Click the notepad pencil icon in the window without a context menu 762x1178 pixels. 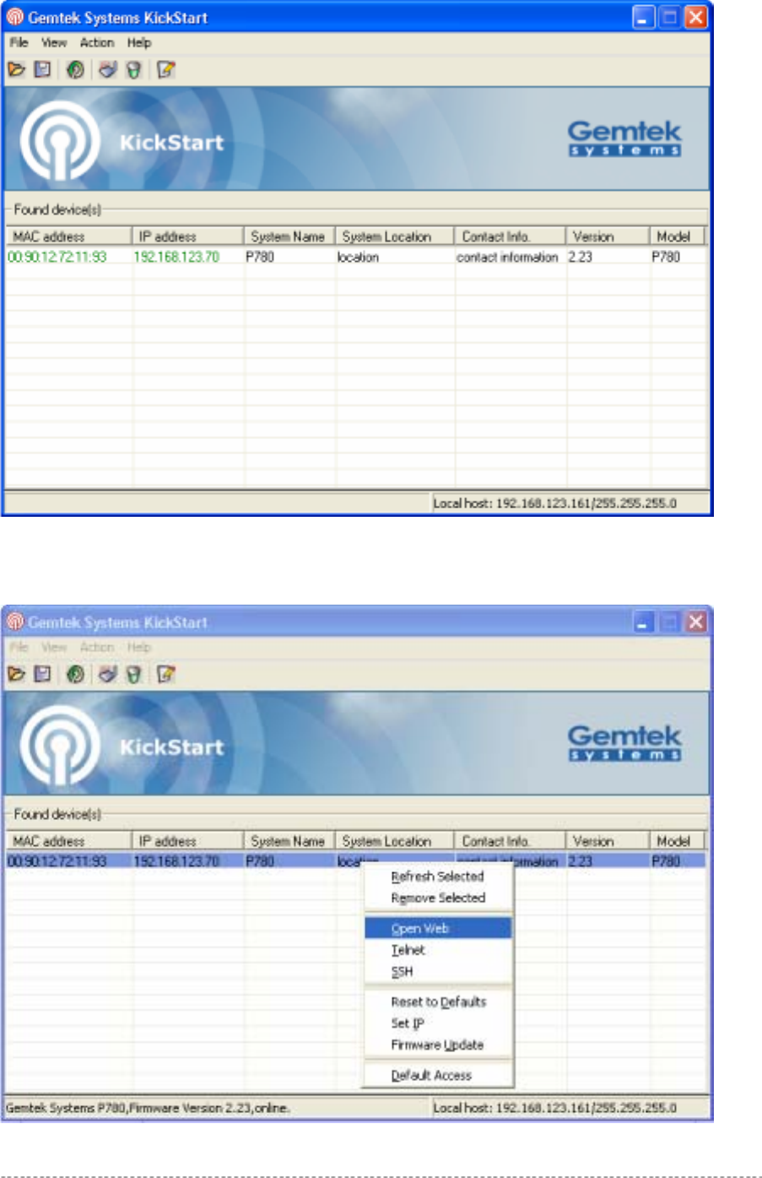click(166, 70)
